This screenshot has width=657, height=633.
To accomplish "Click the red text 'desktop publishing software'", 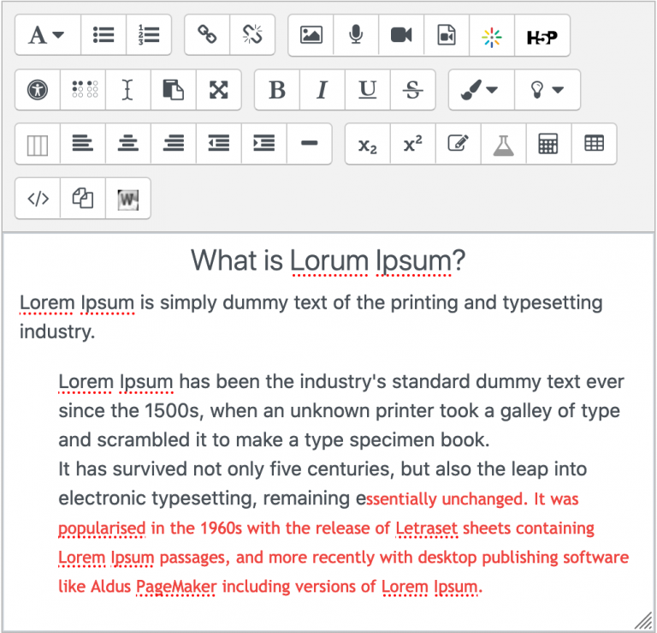I will pos(524,558).
